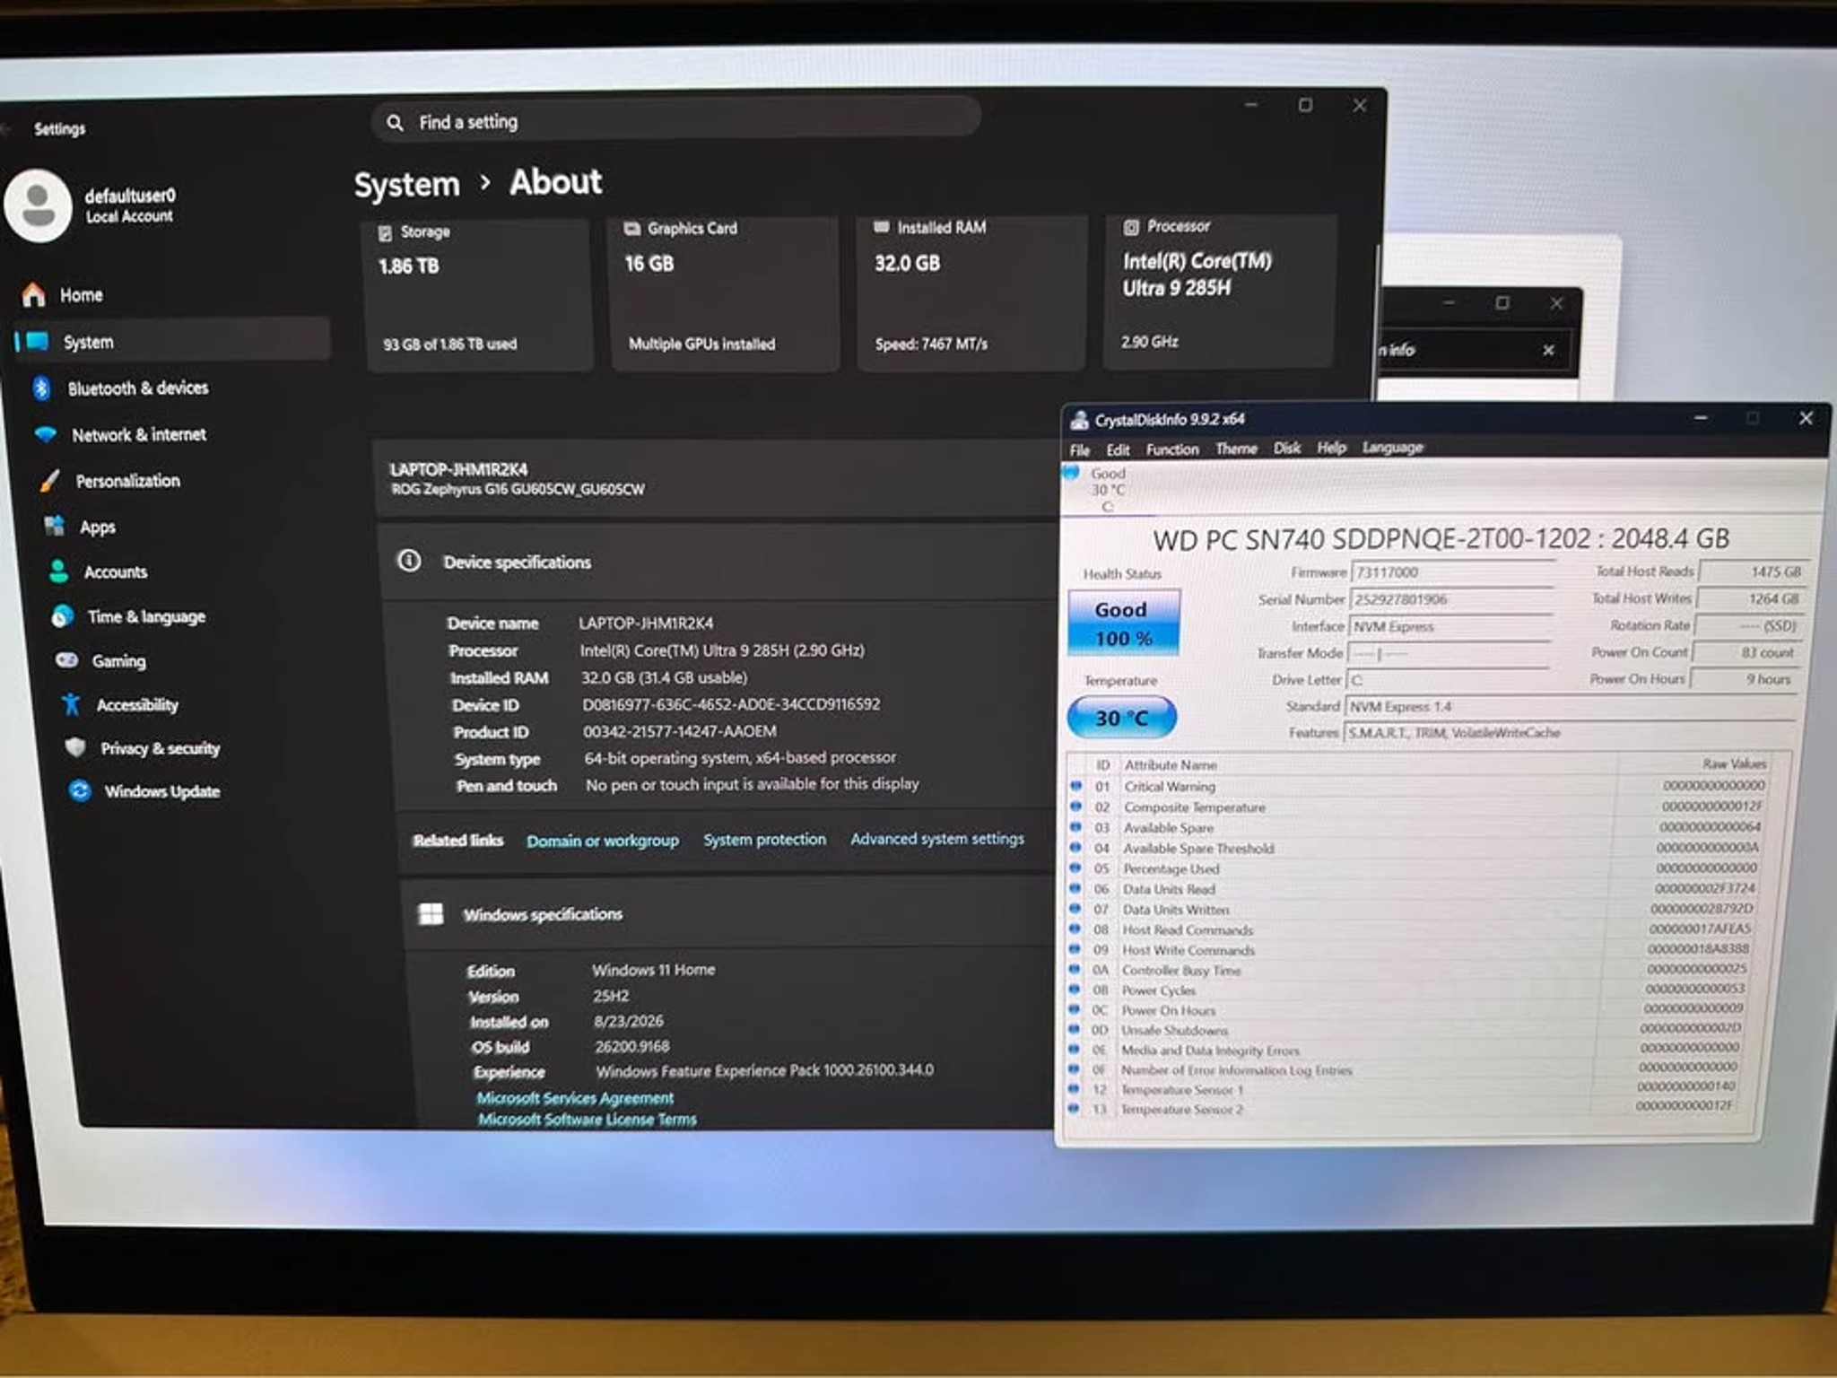The height and width of the screenshot is (1378, 1837).
Task: Click the Serial Number value field
Action: tap(1451, 598)
